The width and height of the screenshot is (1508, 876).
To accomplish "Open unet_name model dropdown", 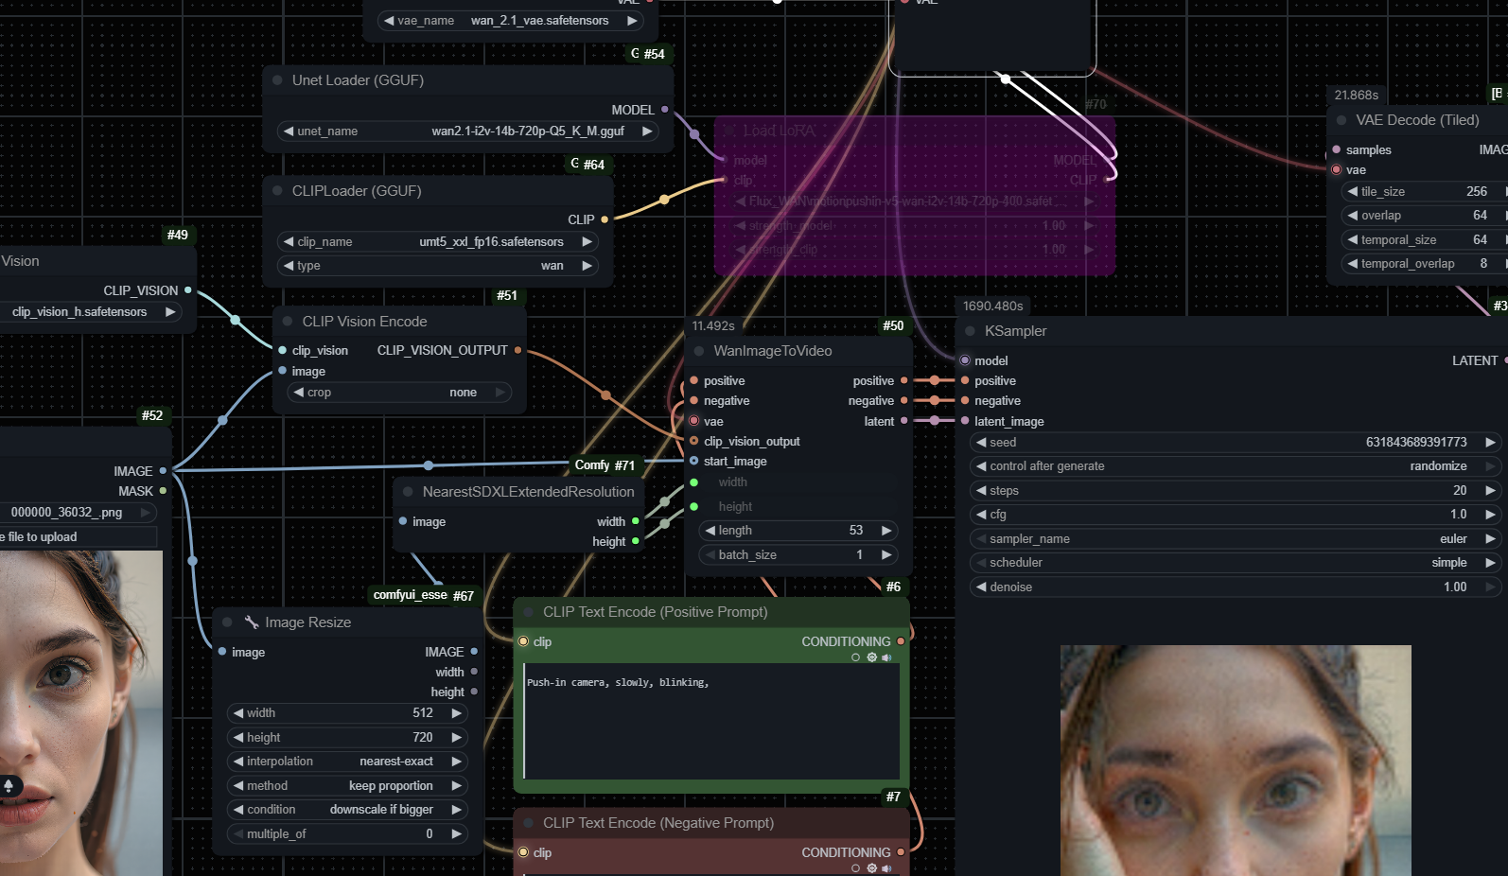I will pyautogui.click(x=468, y=131).
